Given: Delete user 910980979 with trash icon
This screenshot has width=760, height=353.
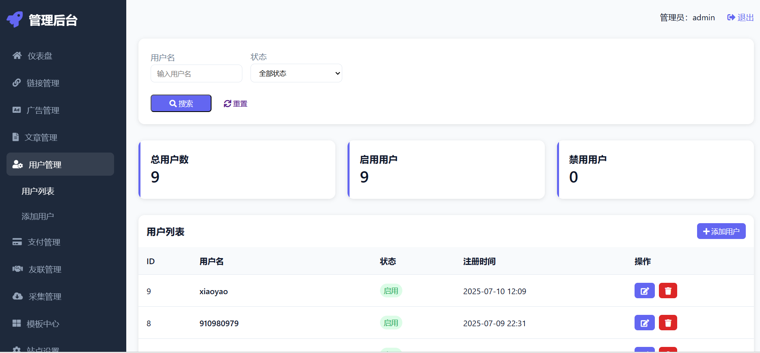Looking at the screenshot, I should pos(668,323).
